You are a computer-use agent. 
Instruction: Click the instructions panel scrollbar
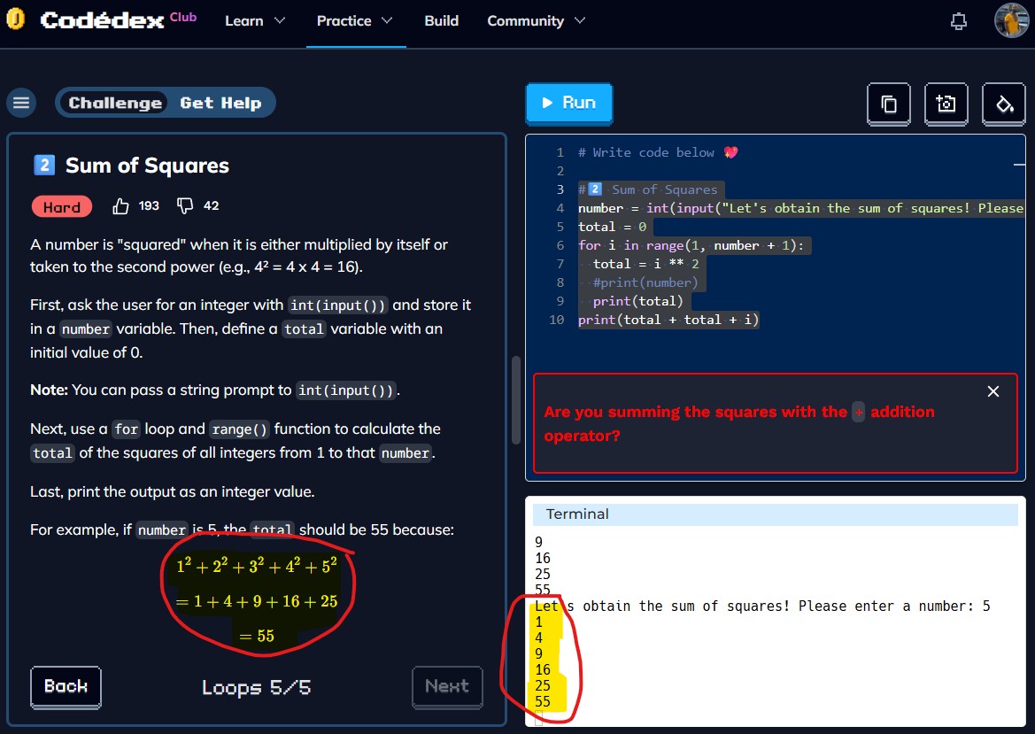coord(516,400)
